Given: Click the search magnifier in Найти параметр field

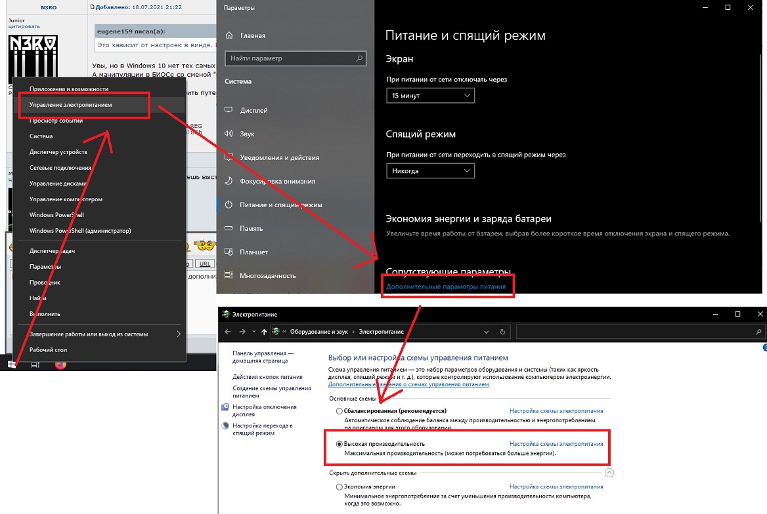Looking at the screenshot, I should click(360, 58).
